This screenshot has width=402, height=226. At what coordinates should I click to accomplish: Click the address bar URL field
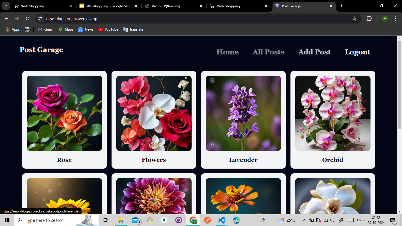(194, 19)
